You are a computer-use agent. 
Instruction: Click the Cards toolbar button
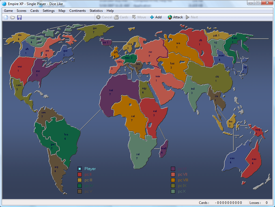121,17
